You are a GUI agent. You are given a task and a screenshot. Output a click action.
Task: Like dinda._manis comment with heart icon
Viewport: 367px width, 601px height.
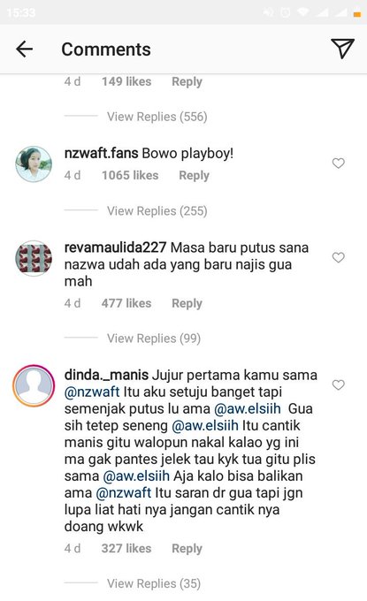coord(338,384)
